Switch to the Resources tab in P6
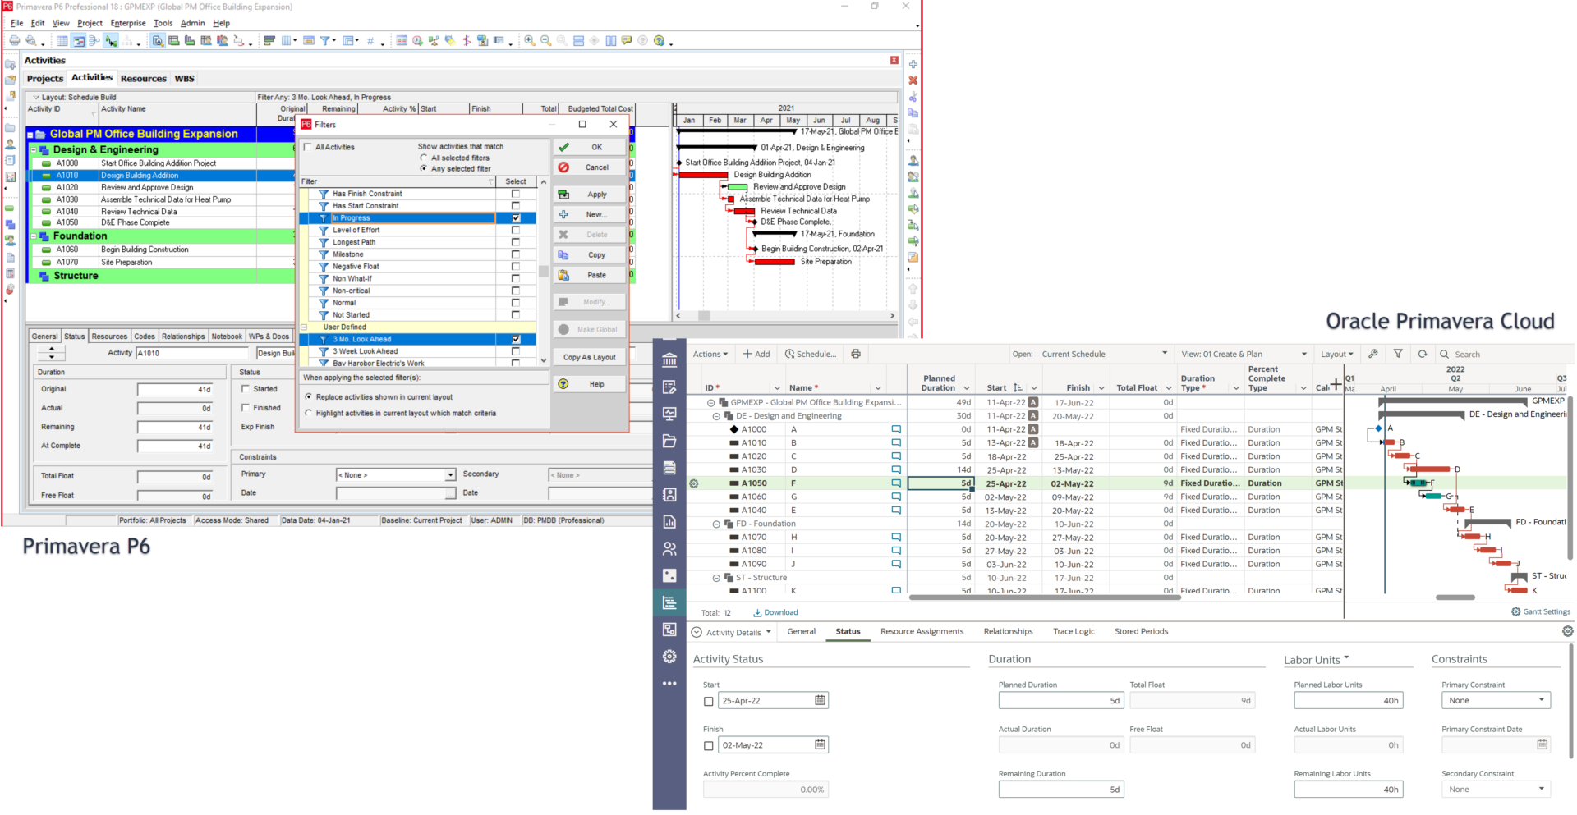The width and height of the screenshot is (1577, 815). coord(143,79)
